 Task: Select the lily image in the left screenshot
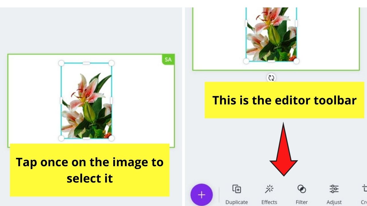pyautogui.click(x=86, y=101)
